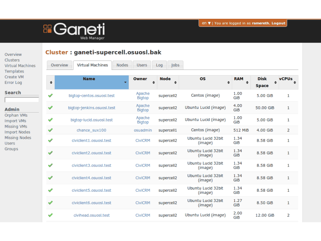This screenshot has height=241, width=321.
Task: Open bigtop-jenkins.osuosl.test VM
Action: pyautogui.click(x=92, y=108)
